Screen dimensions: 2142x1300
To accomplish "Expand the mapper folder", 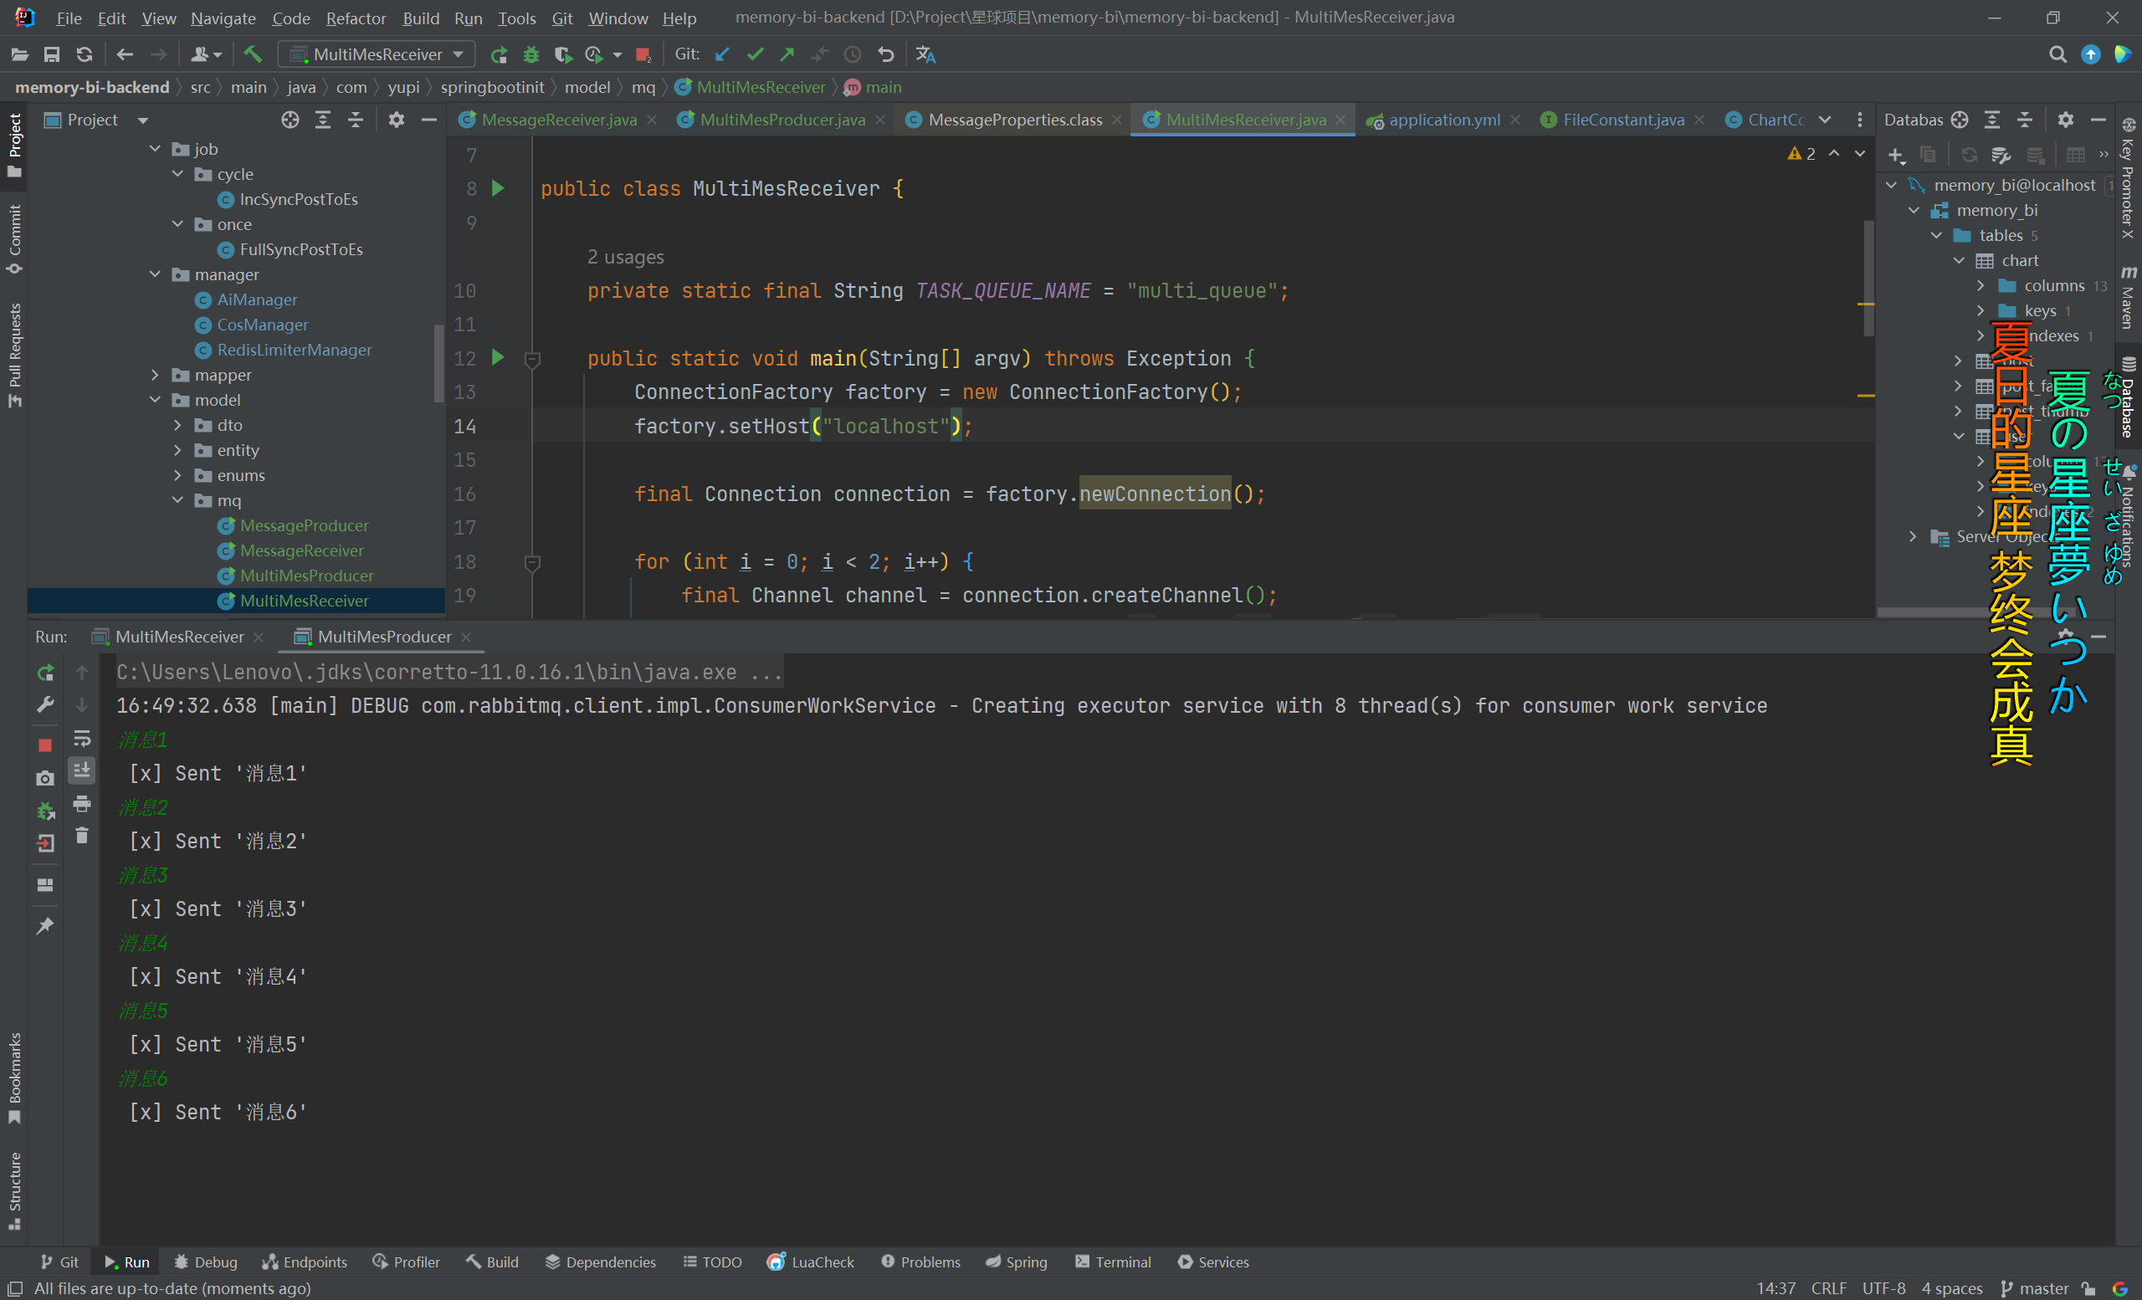I will pos(155,375).
